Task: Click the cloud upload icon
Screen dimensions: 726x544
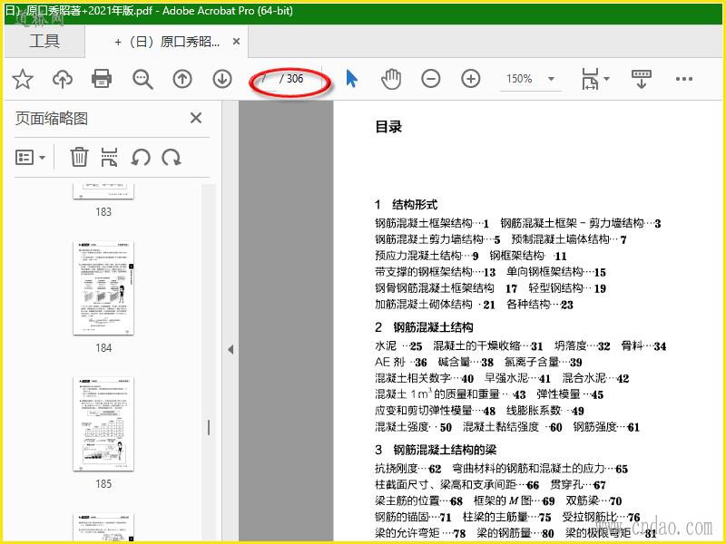Action: click(63, 79)
